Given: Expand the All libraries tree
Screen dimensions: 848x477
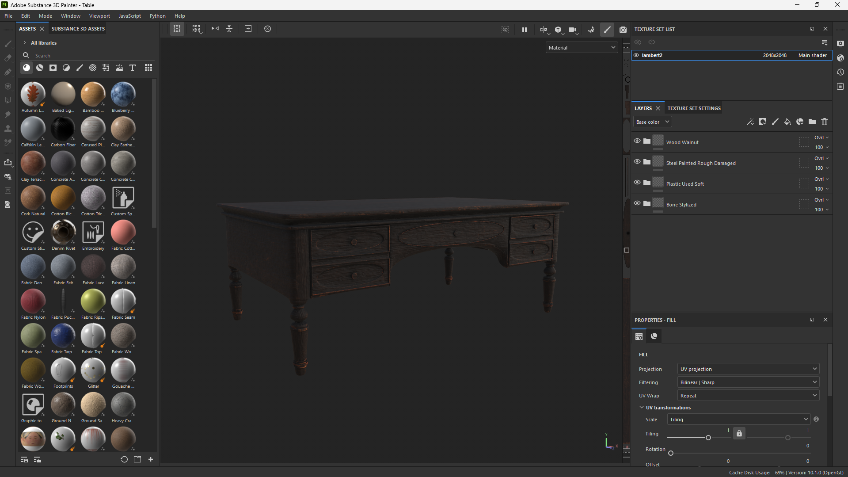Looking at the screenshot, I should (x=24, y=43).
